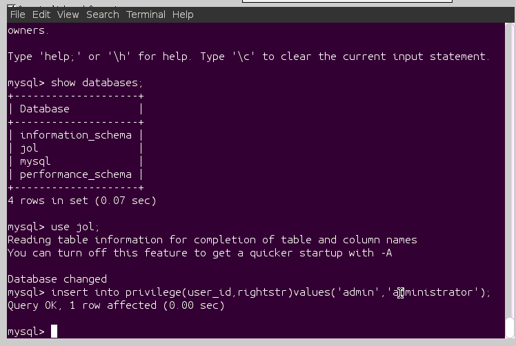Screen dimensions: 516x346
Task: Click the 'Database changed' message
Action: pyautogui.click(x=57, y=279)
